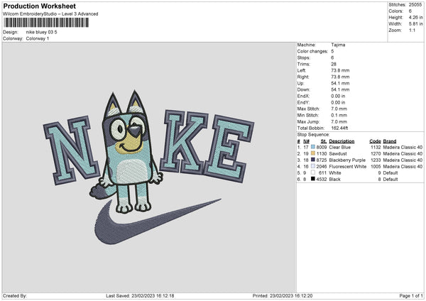Click the 'Colorway 1' value
Viewport: 426px width, 301px height.
click(38, 38)
